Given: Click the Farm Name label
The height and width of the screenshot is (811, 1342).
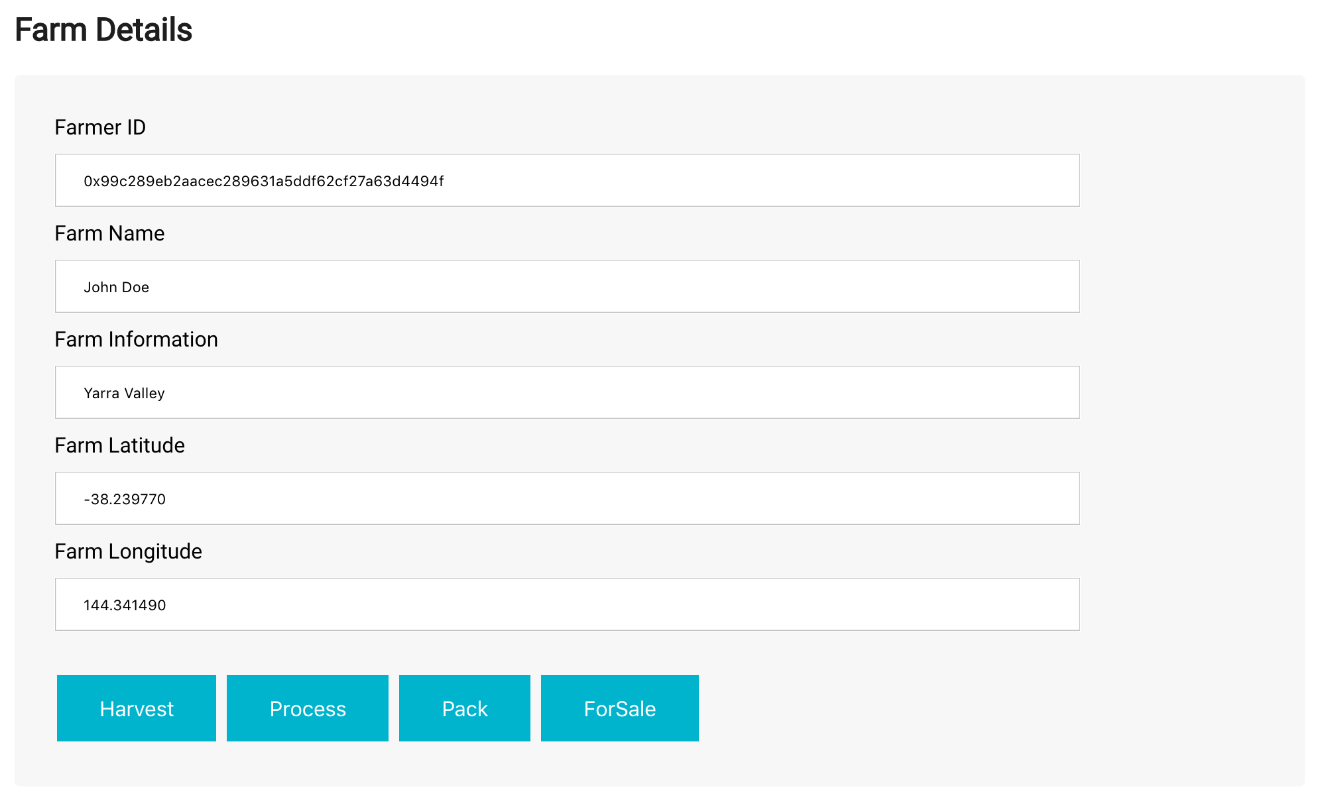Looking at the screenshot, I should [x=109, y=233].
